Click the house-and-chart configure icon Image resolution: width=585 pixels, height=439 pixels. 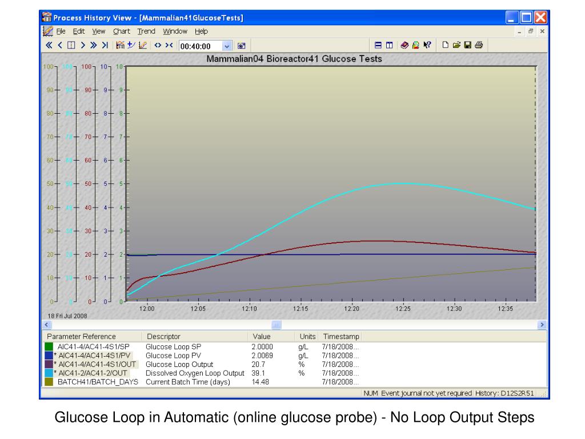[120, 45]
